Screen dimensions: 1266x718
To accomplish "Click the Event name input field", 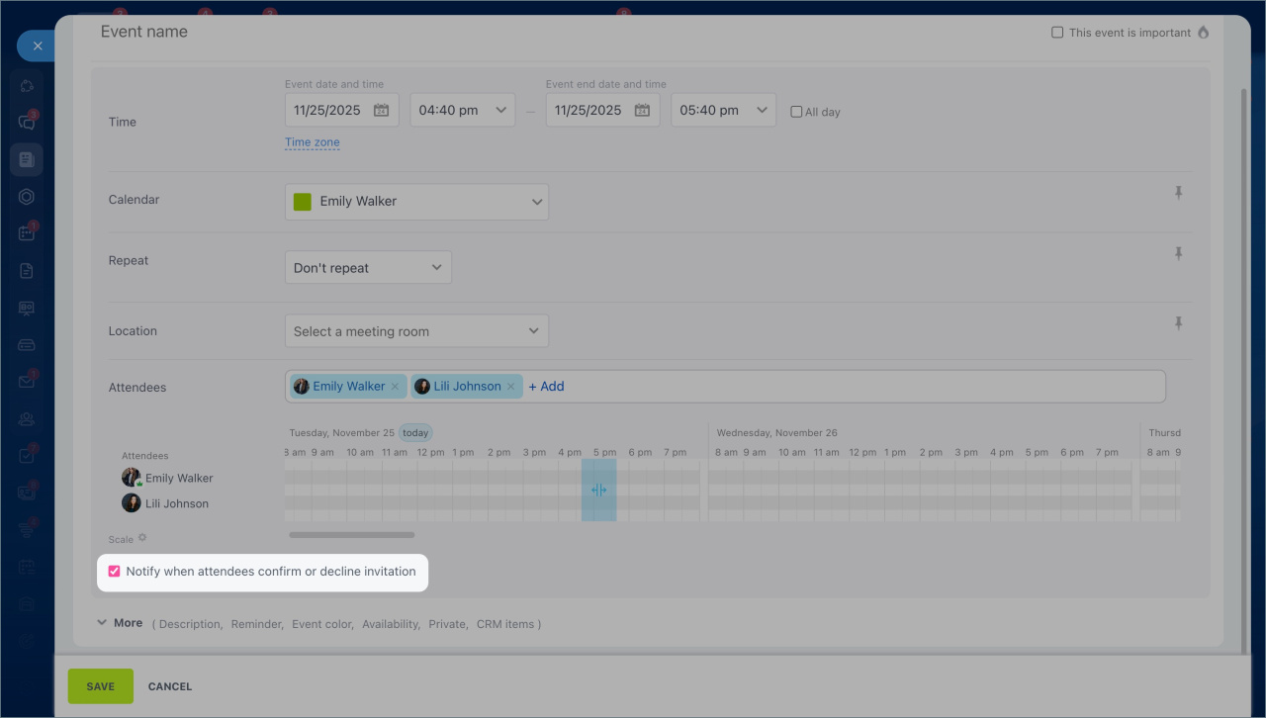I will tap(495, 33).
